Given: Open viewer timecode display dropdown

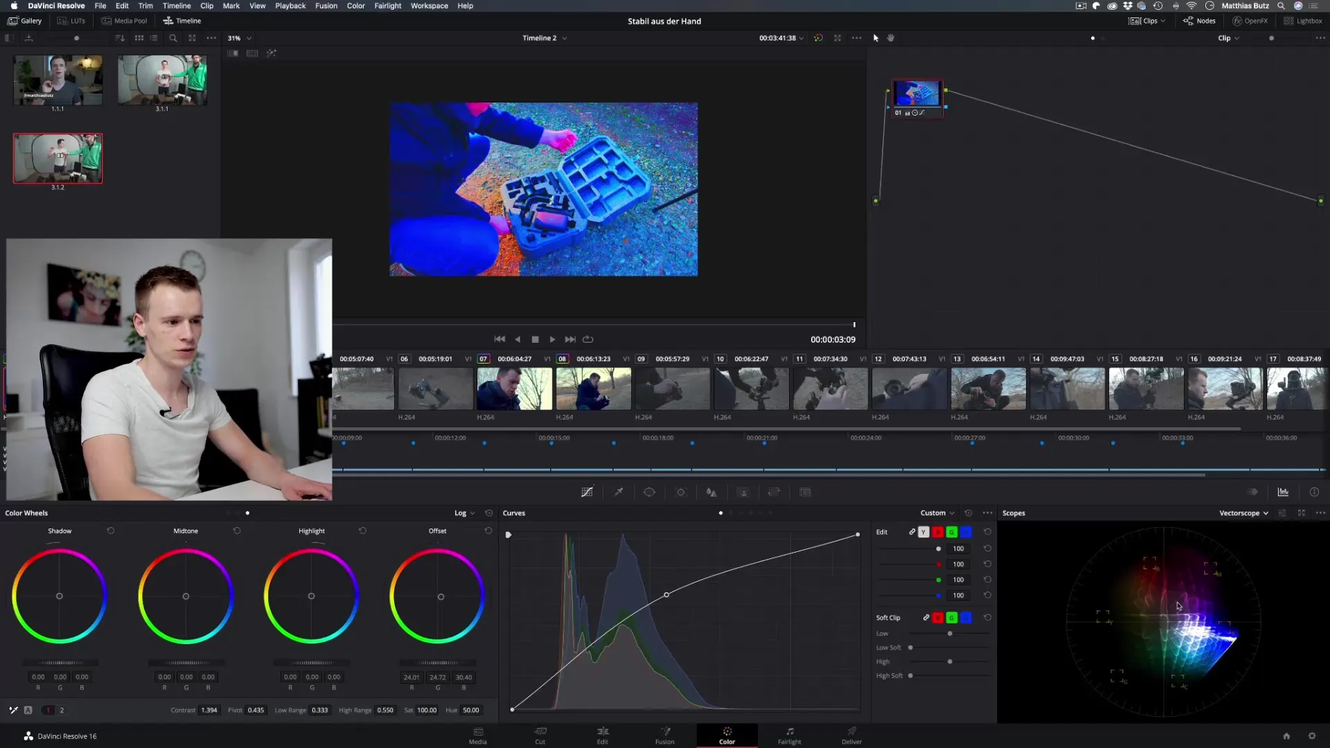Looking at the screenshot, I should coord(781,38).
